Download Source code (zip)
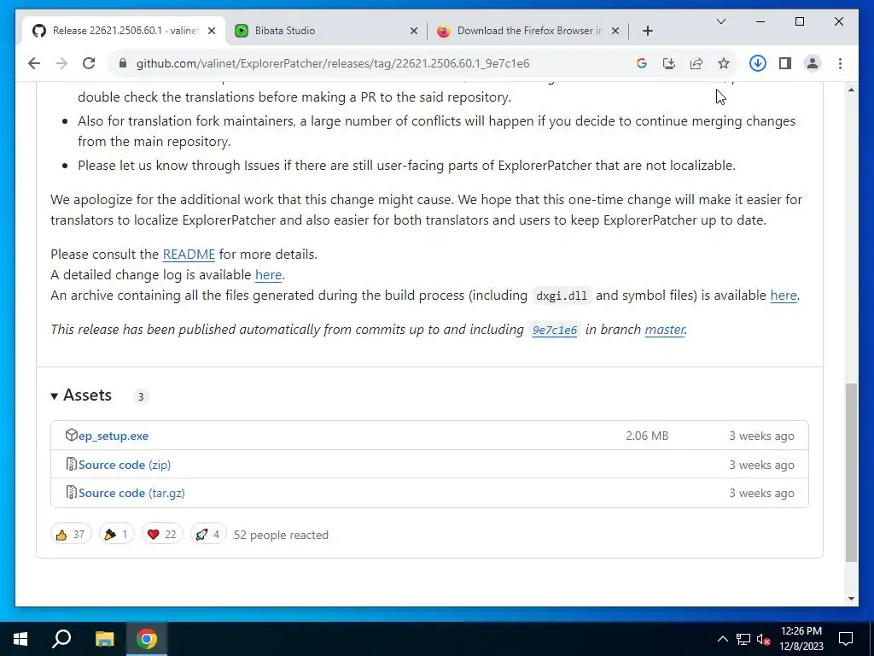Image resolution: width=874 pixels, height=656 pixels. click(125, 465)
